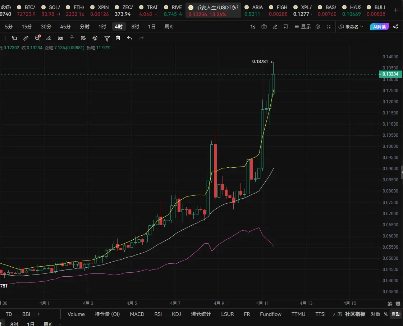Undo the last drawing action
The width and height of the screenshot is (403, 326).
(129, 38)
